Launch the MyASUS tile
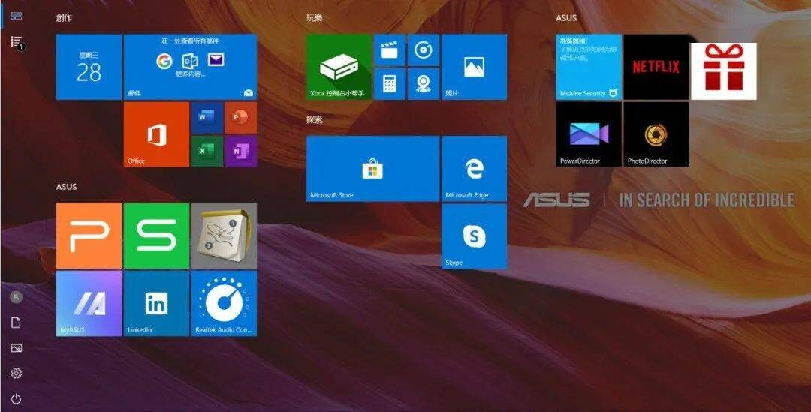The image size is (811, 412). click(89, 304)
